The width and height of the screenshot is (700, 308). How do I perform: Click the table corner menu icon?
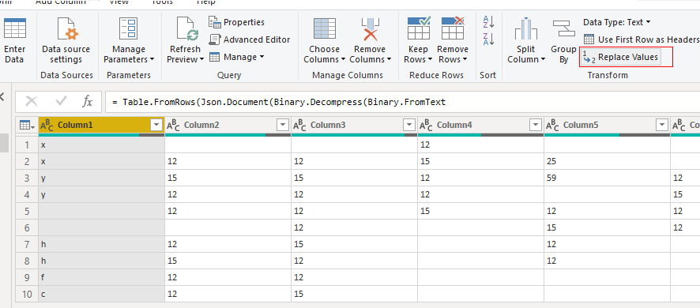[27, 126]
